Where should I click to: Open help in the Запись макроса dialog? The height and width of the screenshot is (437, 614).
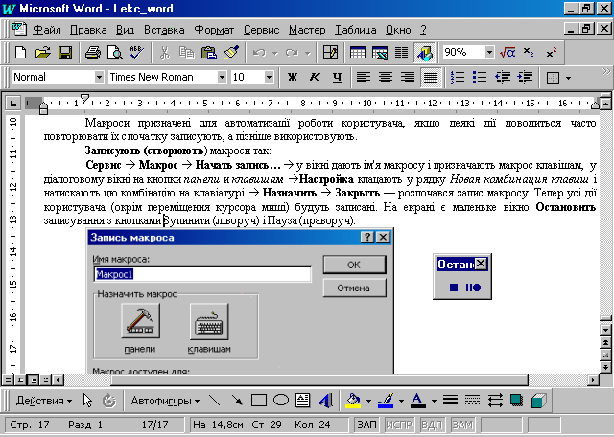click(367, 237)
